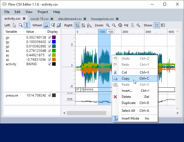Switch to the elecdemand.csv tab
This screenshot has width=184, height=142.
click(70, 19)
